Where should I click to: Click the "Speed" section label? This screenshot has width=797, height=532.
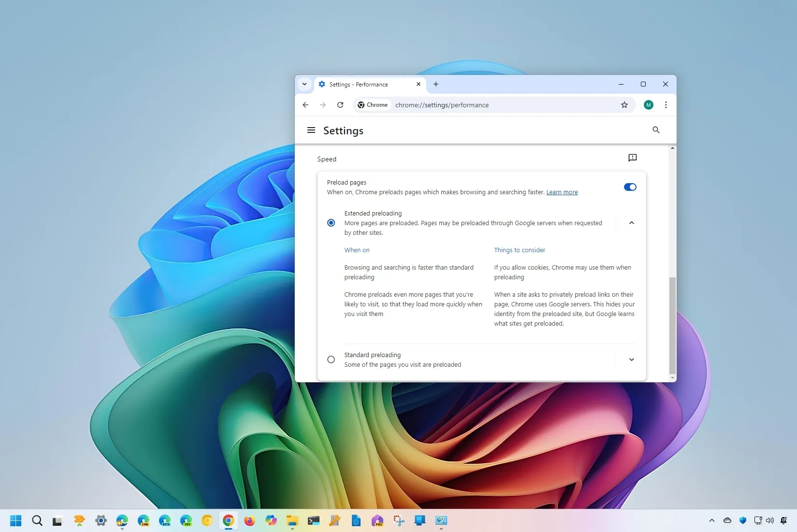tap(327, 159)
